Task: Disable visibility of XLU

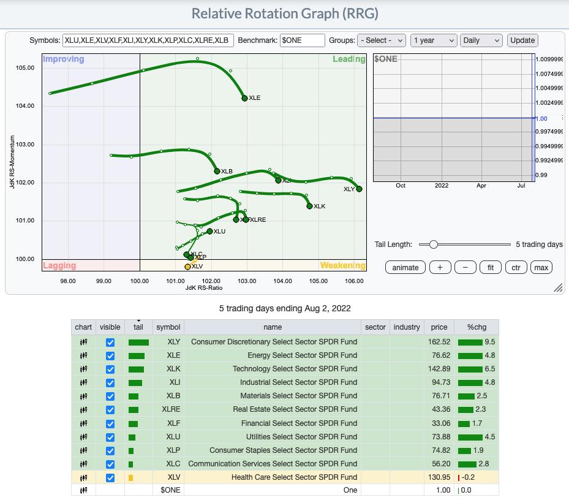Action: (x=110, y=437)
